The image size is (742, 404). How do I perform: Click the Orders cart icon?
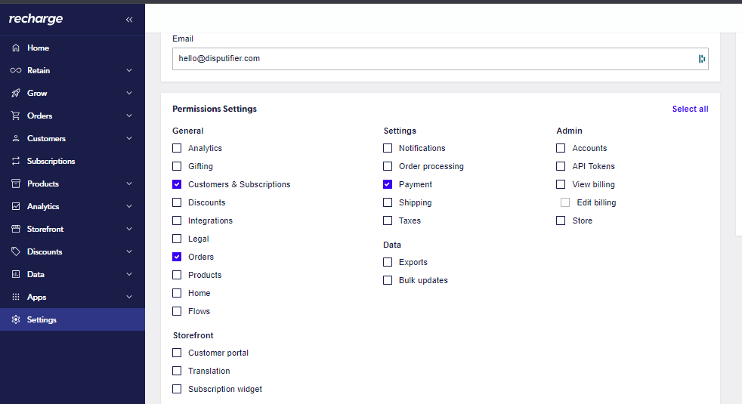click(16, 116)
